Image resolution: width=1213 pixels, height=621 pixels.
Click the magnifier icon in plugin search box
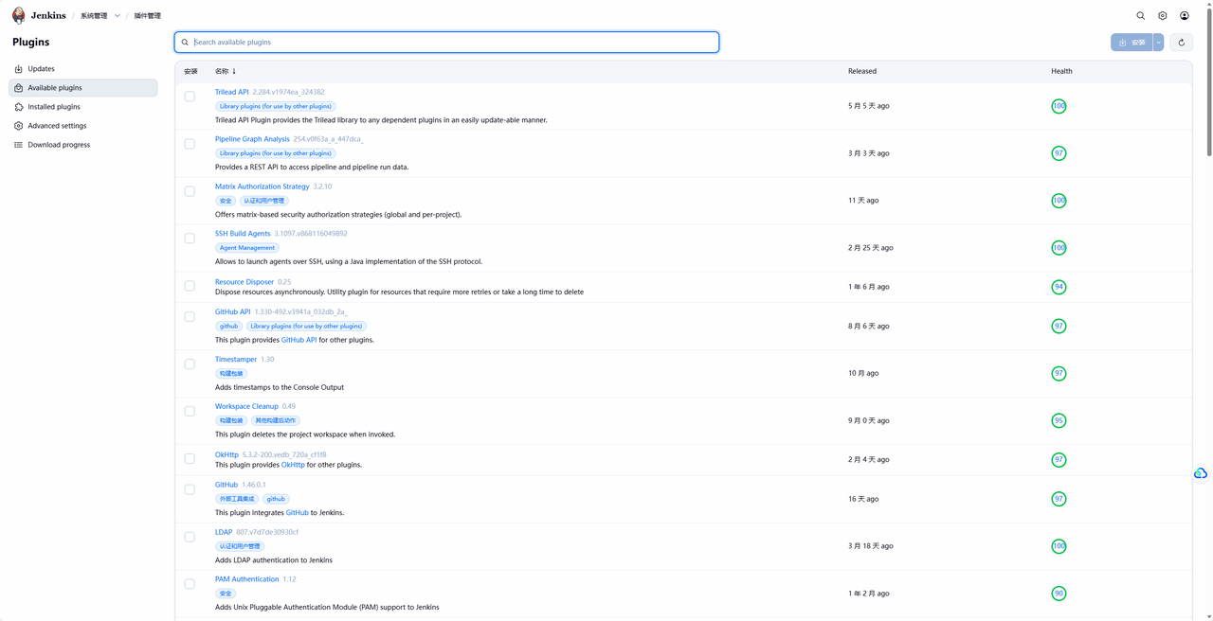(185, 43)
